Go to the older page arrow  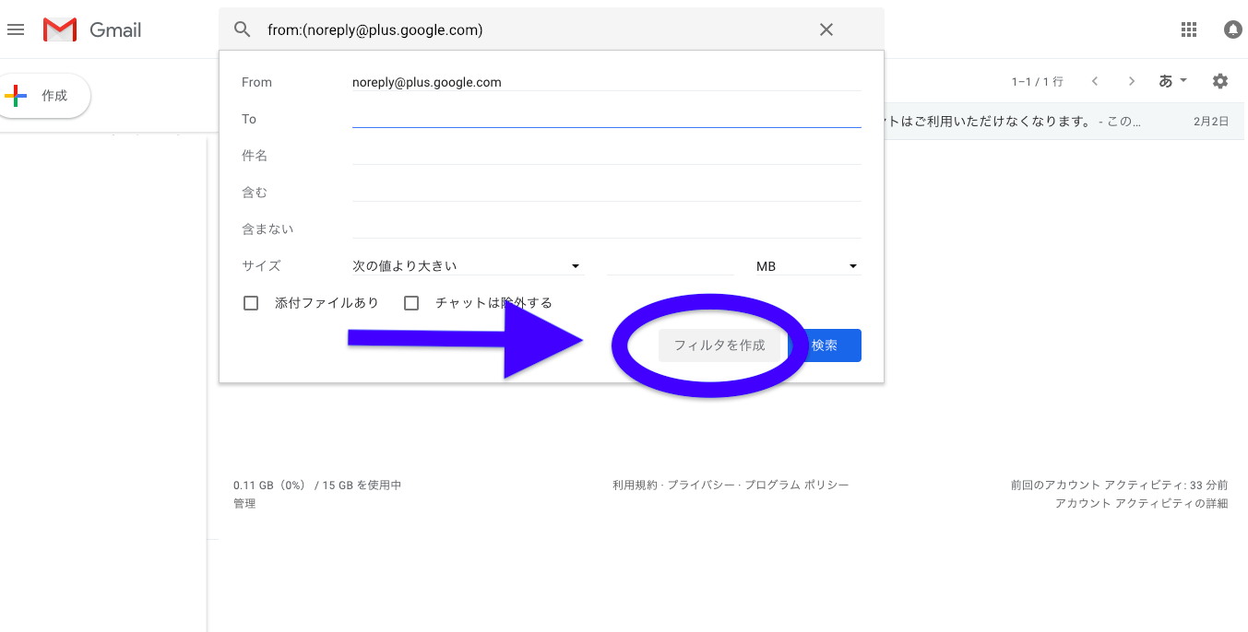[1131, 81]
